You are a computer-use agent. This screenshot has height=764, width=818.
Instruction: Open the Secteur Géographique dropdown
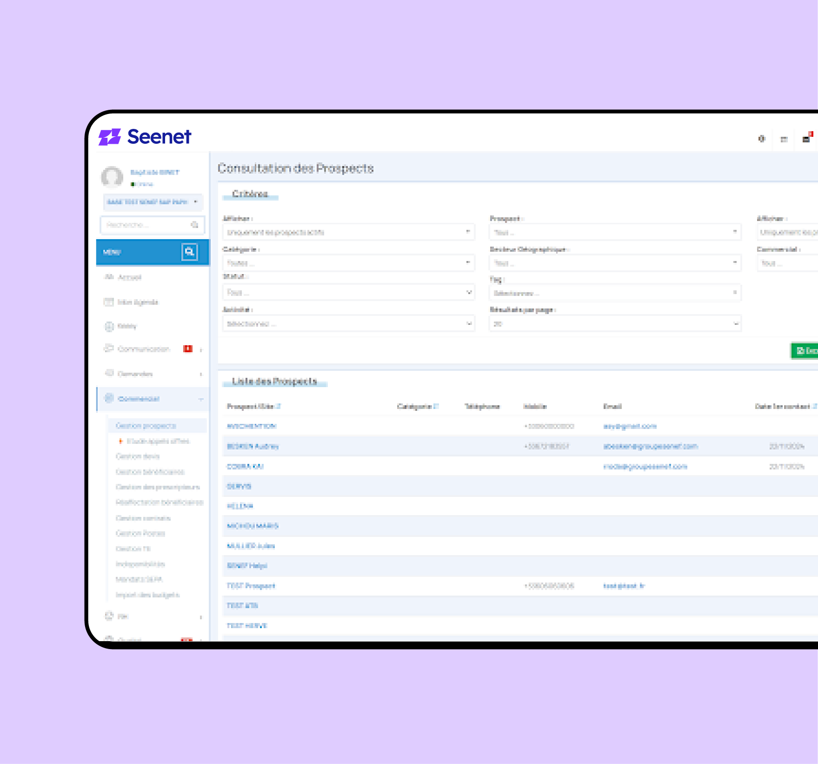tap(615, 263)
